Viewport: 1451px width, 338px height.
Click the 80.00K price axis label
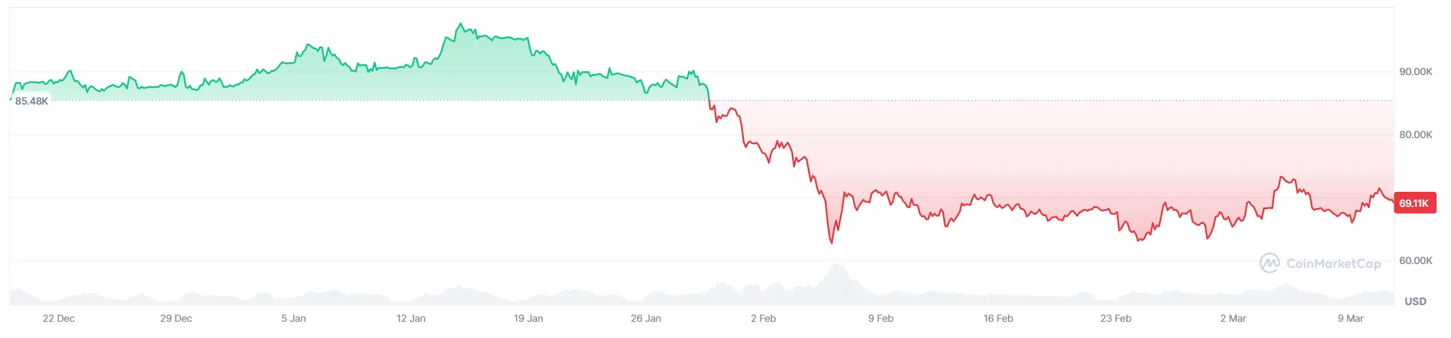click(x=1416, y=135)
